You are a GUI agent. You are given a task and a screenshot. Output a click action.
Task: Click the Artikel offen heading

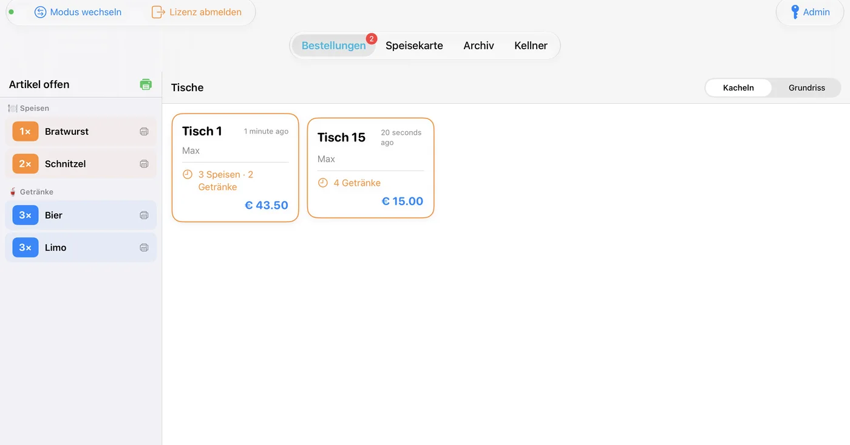39,84
